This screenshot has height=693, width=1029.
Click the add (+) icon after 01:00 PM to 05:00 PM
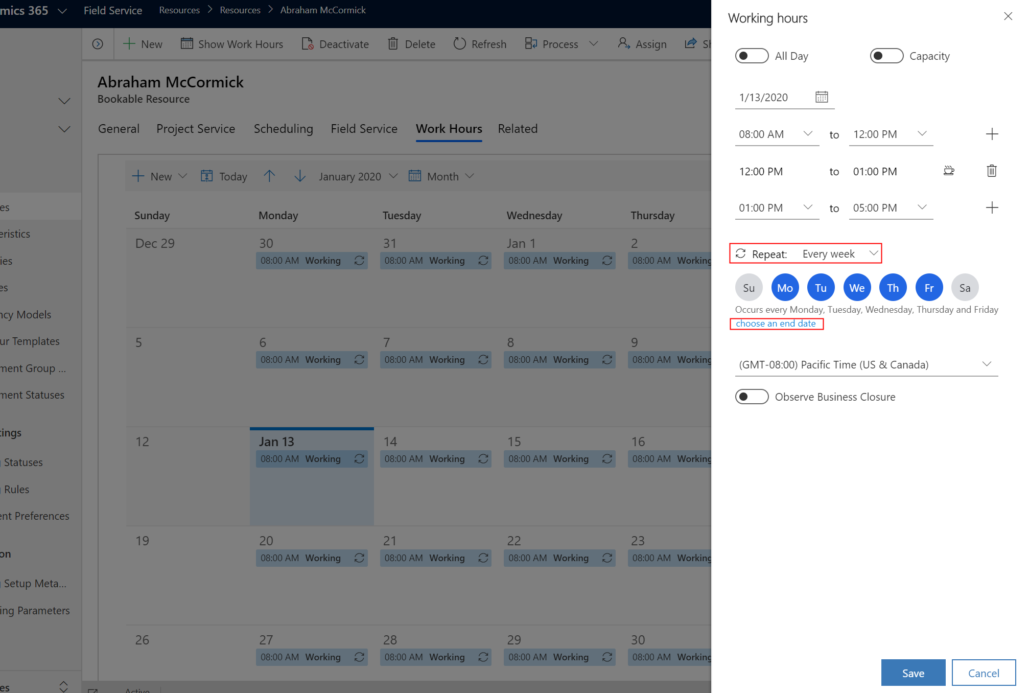click(x=992, y=206)
